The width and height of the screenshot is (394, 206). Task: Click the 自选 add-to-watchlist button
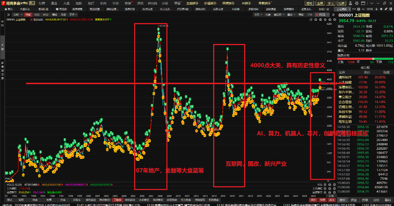point(321,14)
